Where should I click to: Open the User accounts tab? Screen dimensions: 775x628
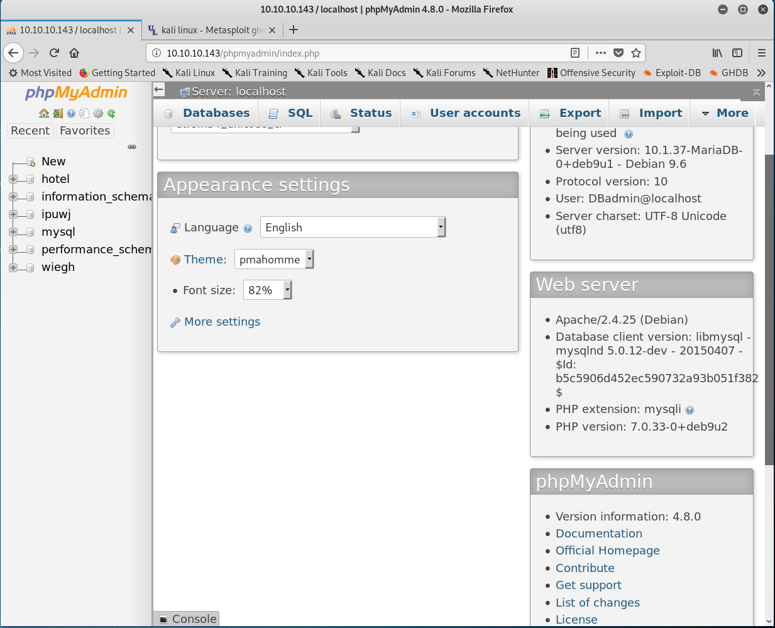(465, 113)
